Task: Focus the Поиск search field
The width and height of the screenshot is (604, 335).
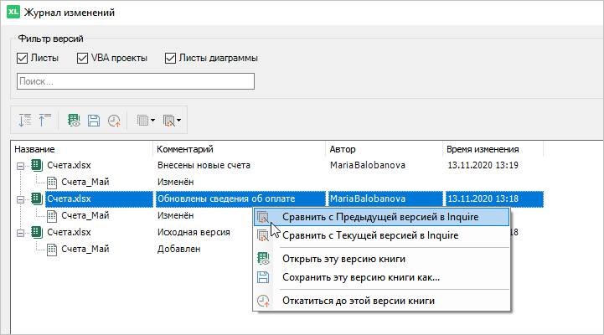Action: pyautogui.click(x=136, y=81)
